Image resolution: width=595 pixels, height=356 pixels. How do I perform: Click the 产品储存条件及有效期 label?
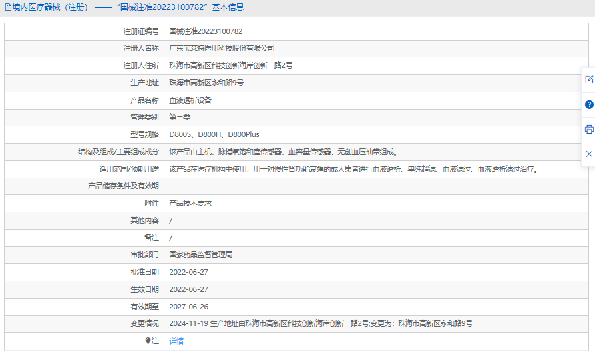click(124, 186)
